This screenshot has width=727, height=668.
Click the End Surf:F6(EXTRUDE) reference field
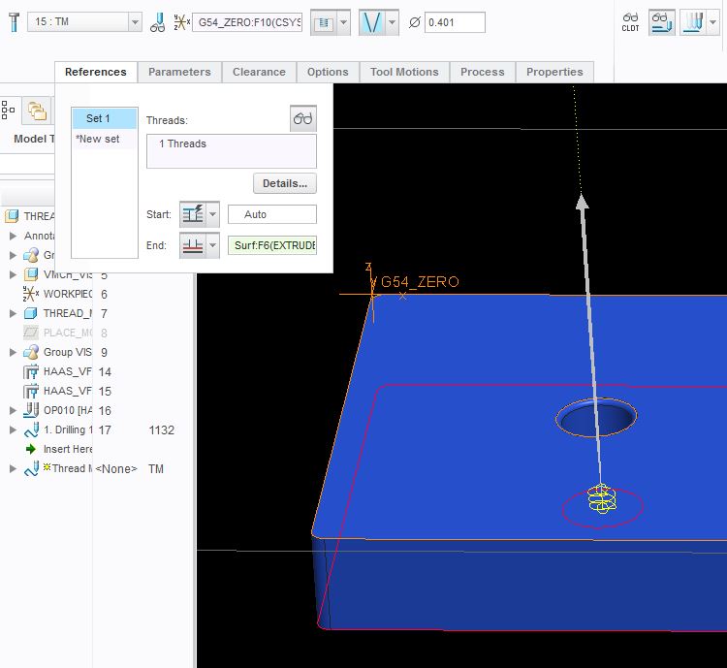coord(272,245)
